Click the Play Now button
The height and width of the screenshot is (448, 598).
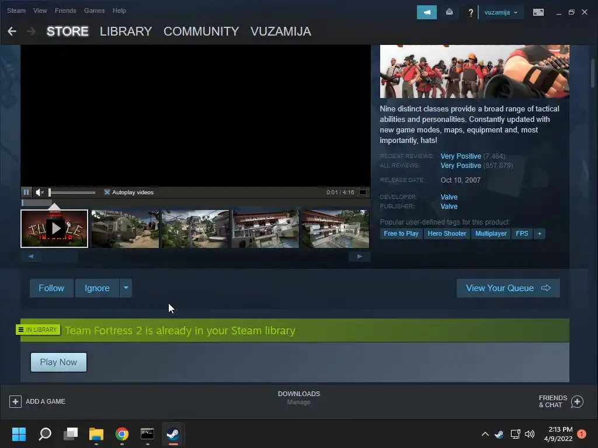[59, 362]
